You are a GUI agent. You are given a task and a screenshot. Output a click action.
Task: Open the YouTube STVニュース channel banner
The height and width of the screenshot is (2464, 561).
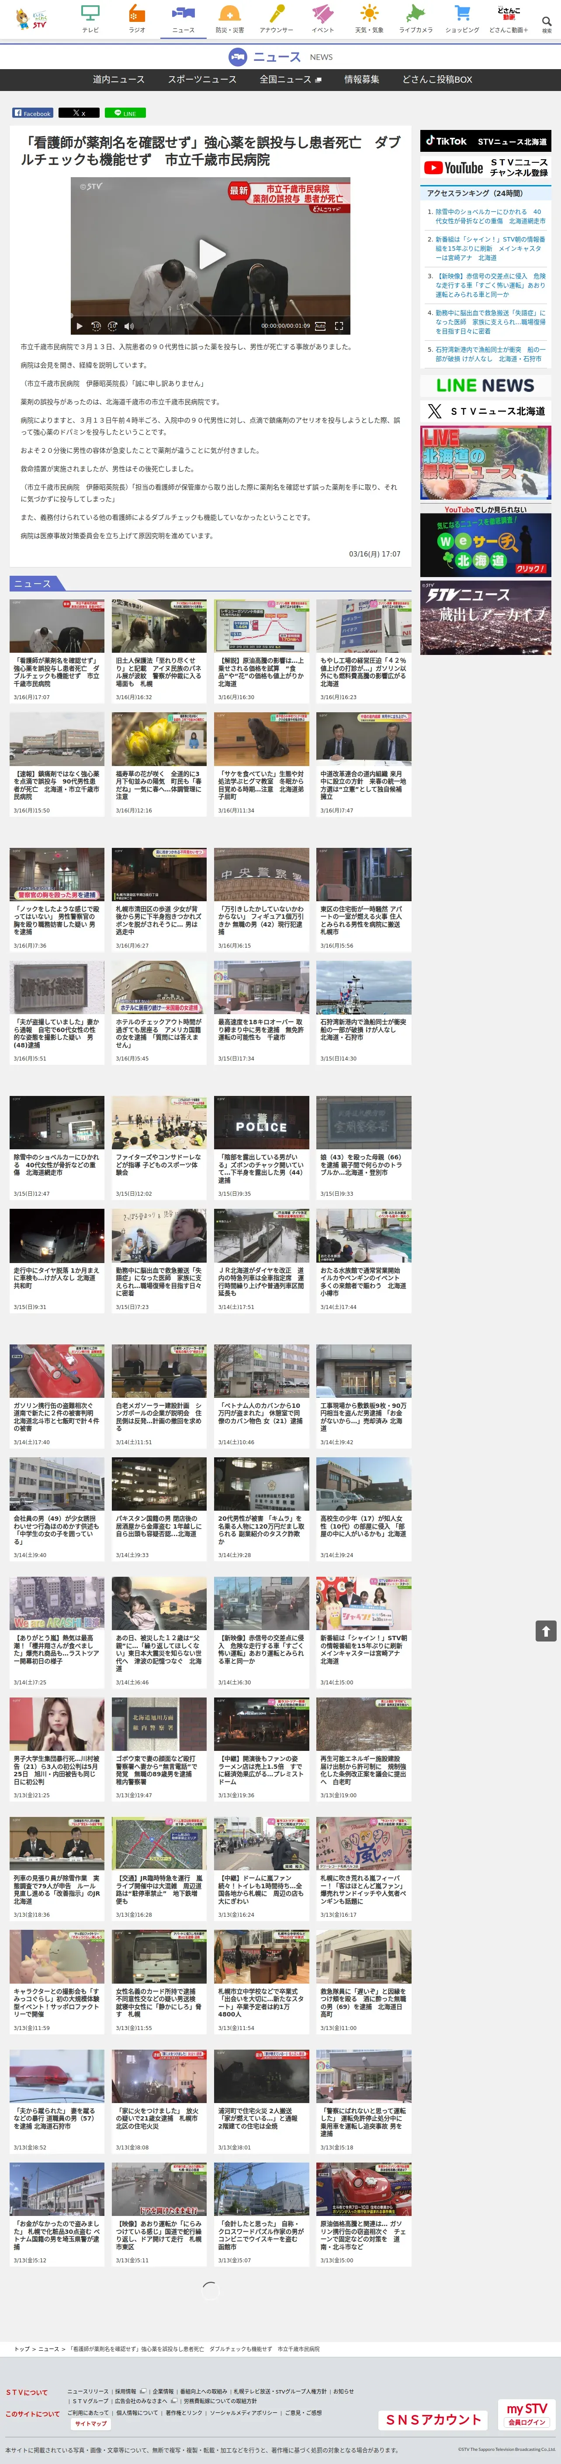[x=485, y=168]
